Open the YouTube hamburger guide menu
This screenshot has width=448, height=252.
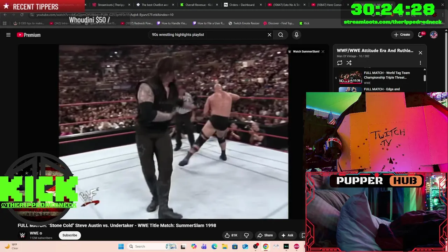point(8,35)
